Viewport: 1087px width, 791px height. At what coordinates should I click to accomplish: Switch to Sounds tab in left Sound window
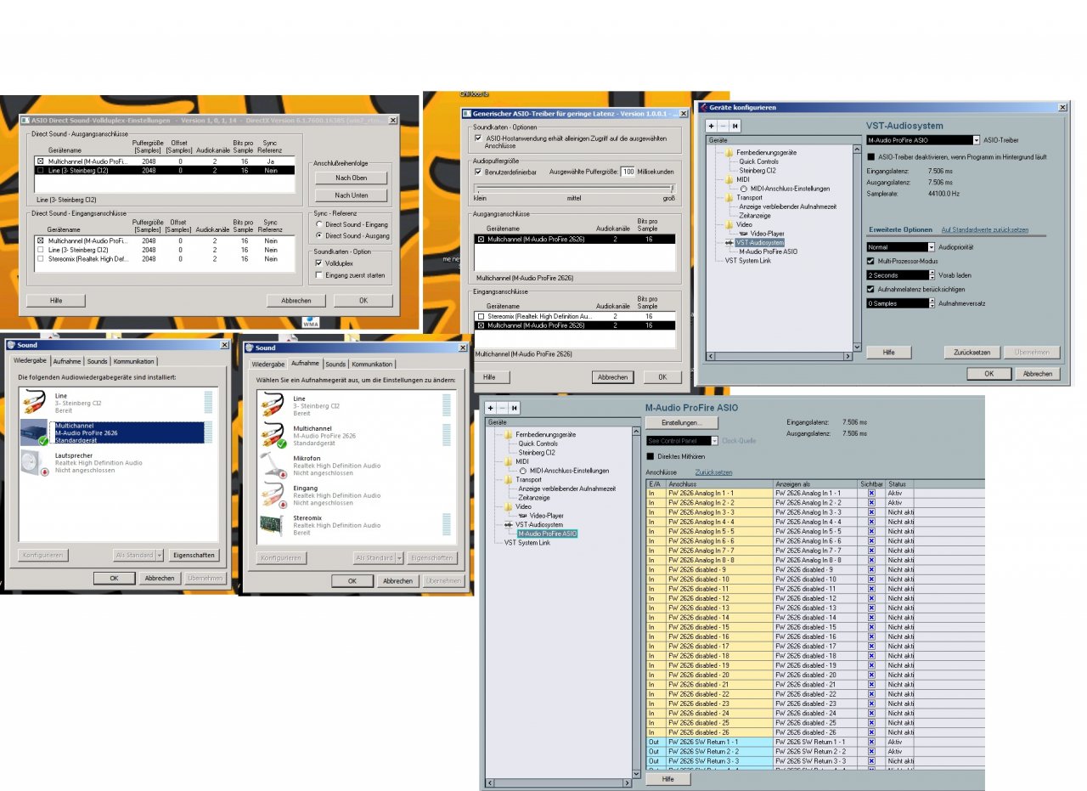point(97,361)
